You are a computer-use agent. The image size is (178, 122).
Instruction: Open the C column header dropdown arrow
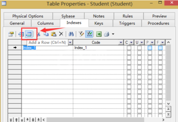131,42
